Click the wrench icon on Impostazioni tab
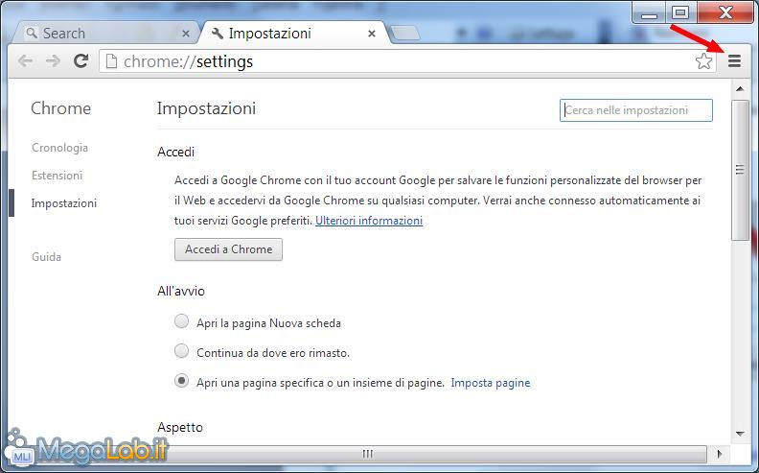Viewport: 759px width, 473px height. [x=218, y=34]
